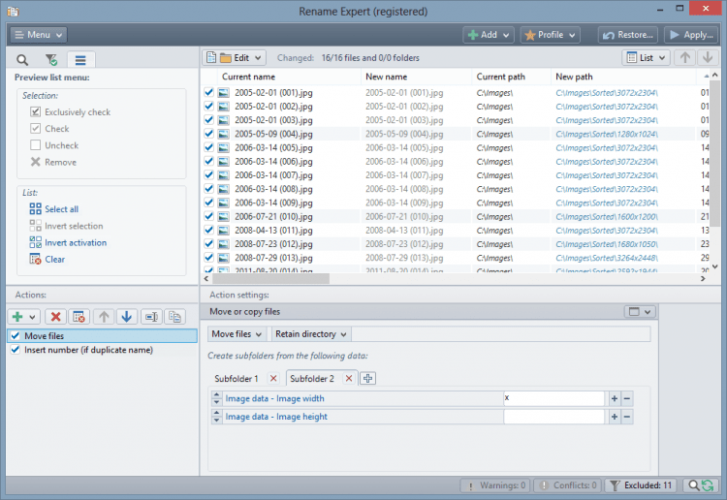Click the text field beside Image height

coord(553,417)
